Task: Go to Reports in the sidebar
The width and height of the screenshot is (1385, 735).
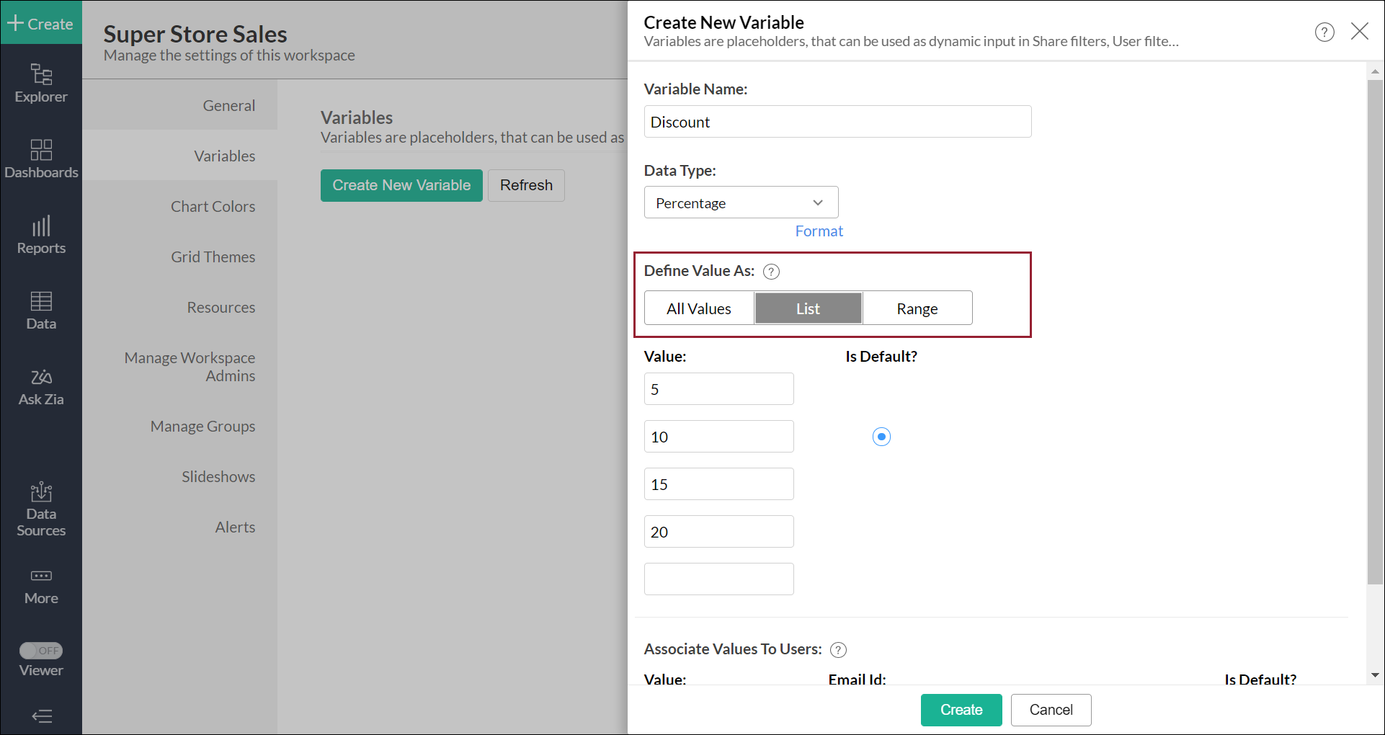Action: tap(41, 235)
